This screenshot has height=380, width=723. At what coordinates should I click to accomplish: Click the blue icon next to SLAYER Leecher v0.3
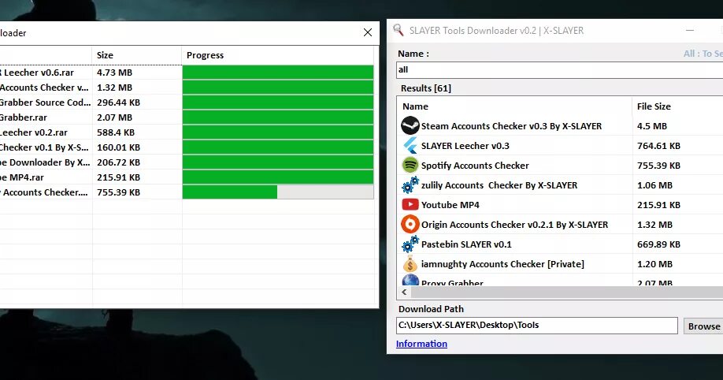pos(410,145)
